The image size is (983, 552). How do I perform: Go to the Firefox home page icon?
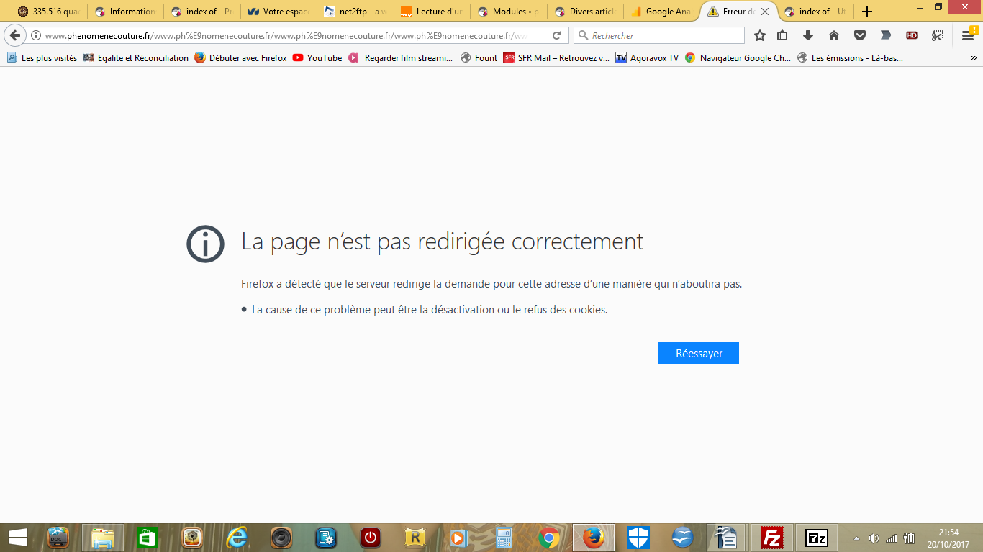pyautogui.click(x=834, y=35)
